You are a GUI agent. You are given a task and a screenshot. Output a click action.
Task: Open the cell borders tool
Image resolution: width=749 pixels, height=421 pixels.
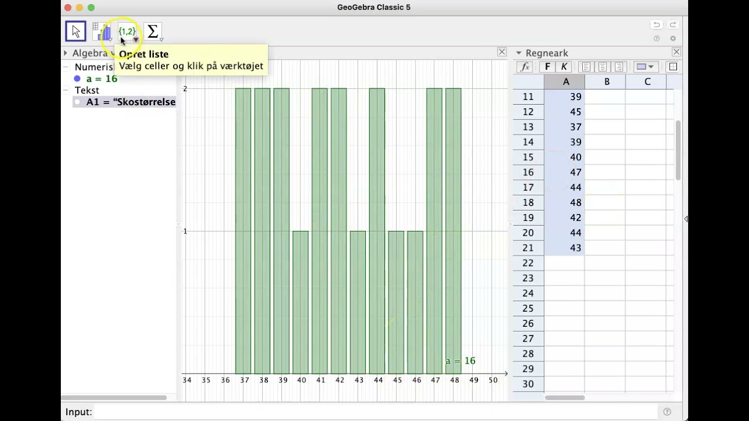point(673,67)
